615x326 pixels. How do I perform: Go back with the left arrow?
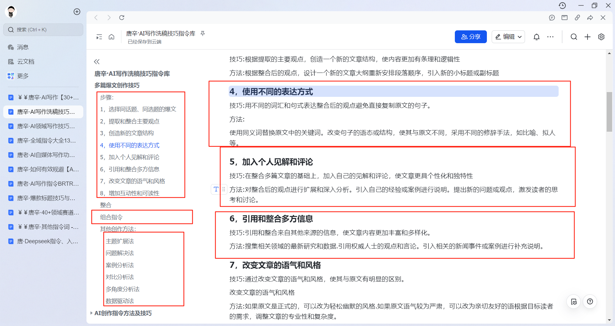coord(96,18)
